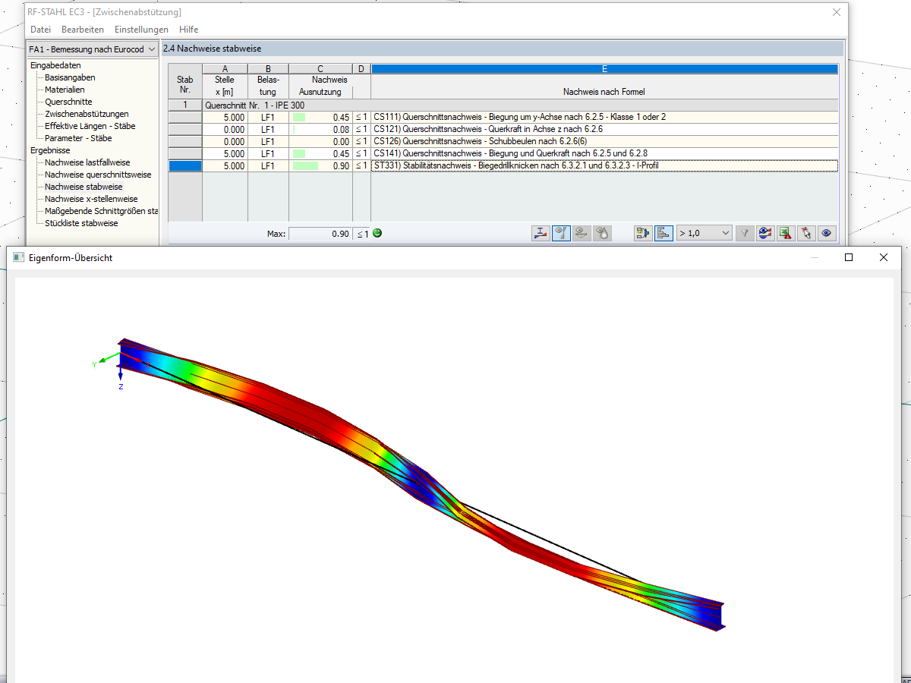
Task: Select Materialien in the navigator tree
Action: pyautogui.click(x=65, y=90)
